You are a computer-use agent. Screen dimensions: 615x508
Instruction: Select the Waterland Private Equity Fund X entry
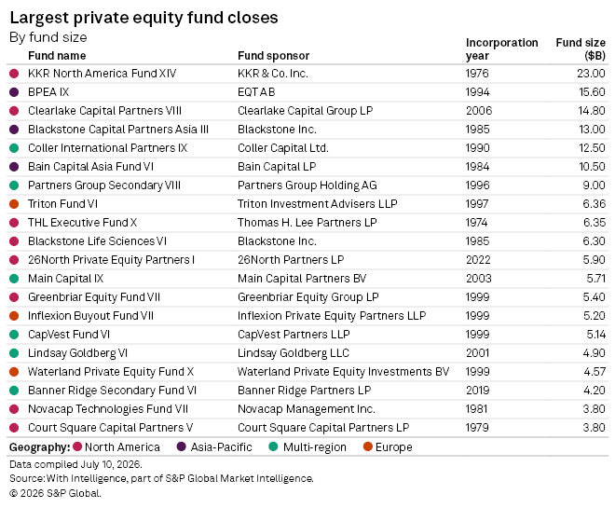tap(111, 372)
